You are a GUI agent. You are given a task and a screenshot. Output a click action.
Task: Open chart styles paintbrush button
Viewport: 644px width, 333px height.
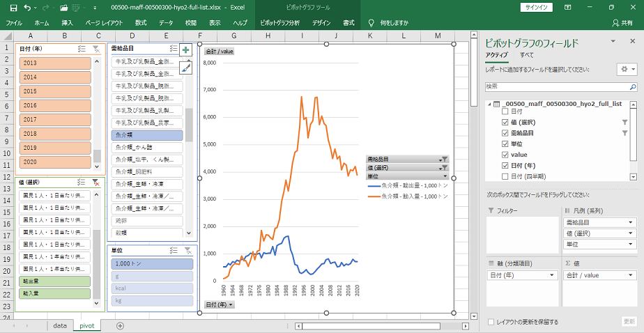pyautogui.click(x=185, y=67)
